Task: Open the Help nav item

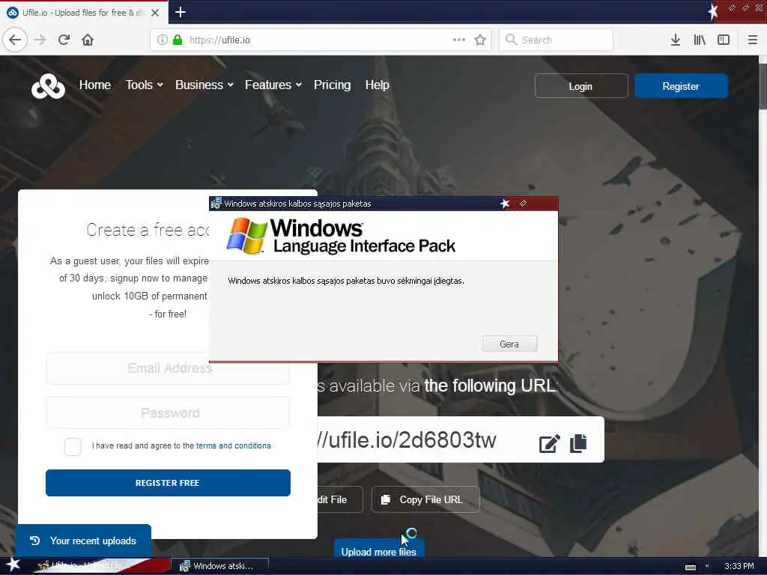Action: [x=378, y=85]
